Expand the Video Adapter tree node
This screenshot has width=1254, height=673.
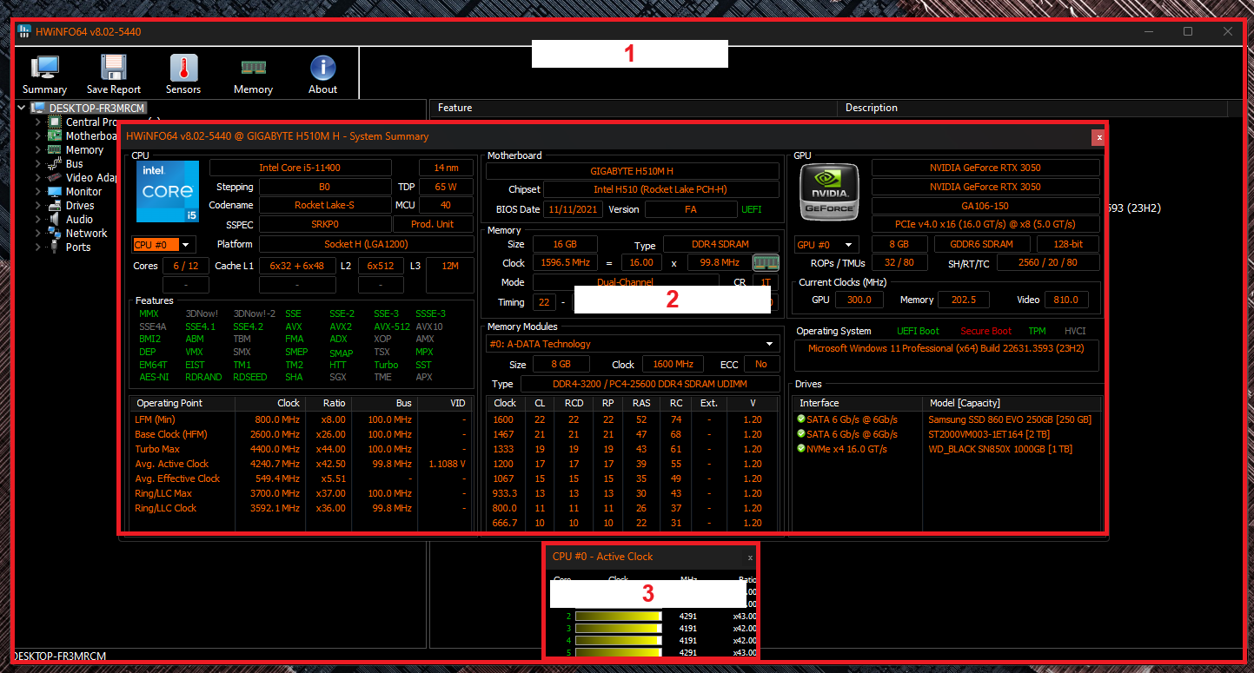38,177
